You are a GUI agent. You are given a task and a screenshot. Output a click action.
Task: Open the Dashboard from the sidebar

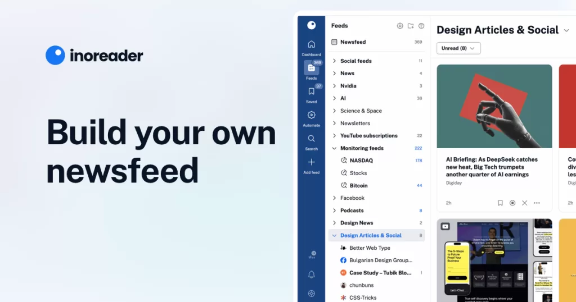(311, 45)
